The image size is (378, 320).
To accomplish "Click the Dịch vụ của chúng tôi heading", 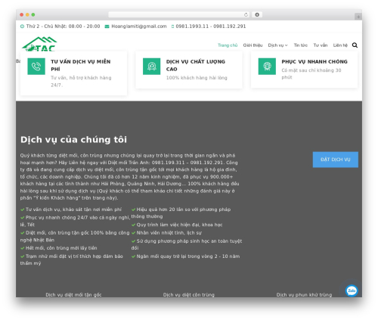I will pyautogui.click(x=73, y=139).
